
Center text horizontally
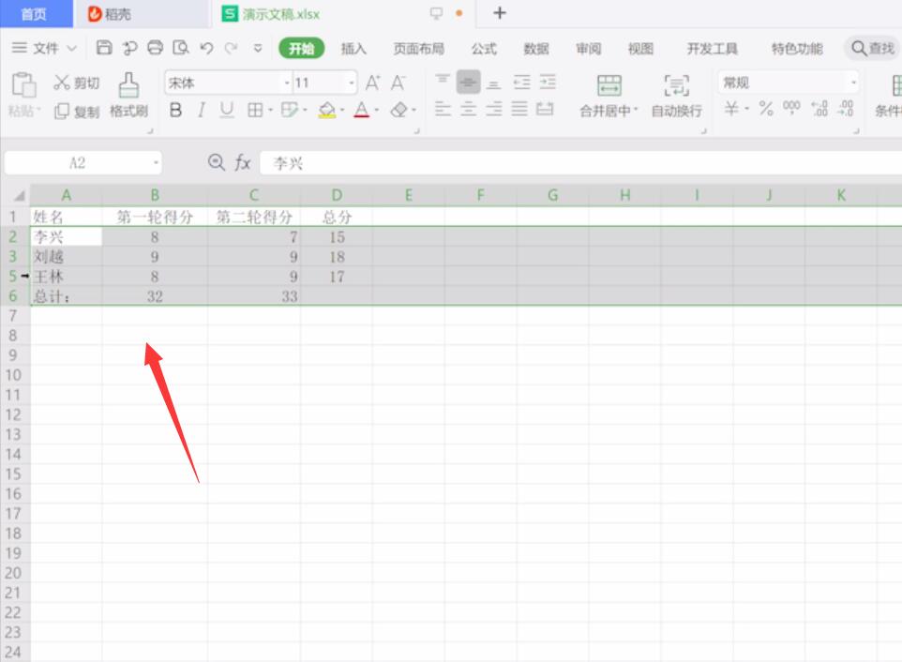click(x=468, y=109)
